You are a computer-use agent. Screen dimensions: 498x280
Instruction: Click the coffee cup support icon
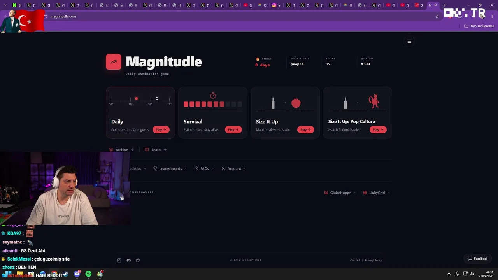point(138,261)
